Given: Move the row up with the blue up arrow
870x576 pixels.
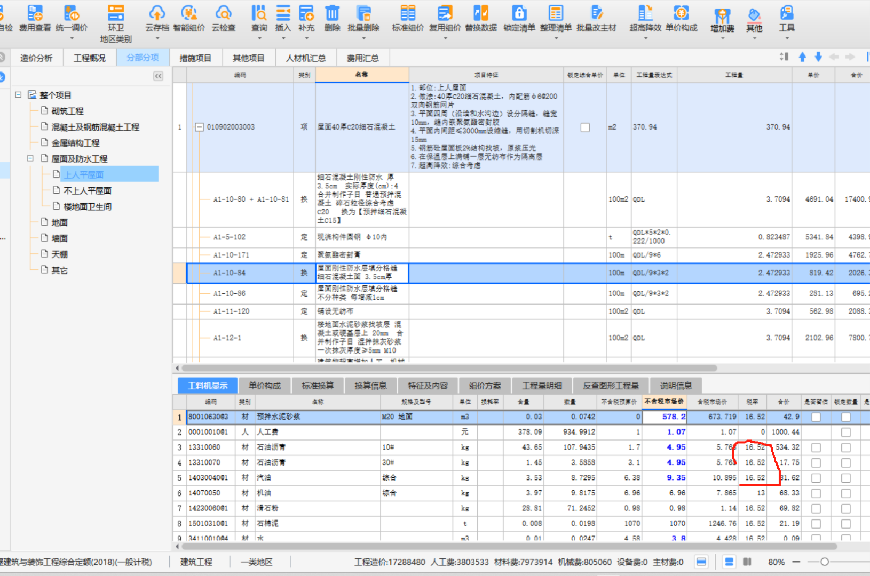Looking at the screenshot, I should click(x=802, y=57).
